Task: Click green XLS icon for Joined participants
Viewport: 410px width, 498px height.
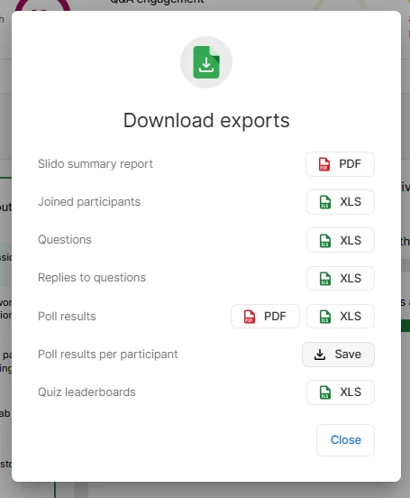Action: [x=325, y=202]
